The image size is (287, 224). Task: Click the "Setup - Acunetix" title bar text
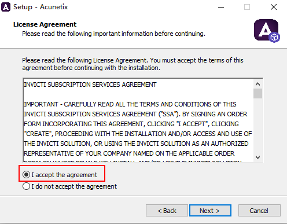(x=41, y=7)
